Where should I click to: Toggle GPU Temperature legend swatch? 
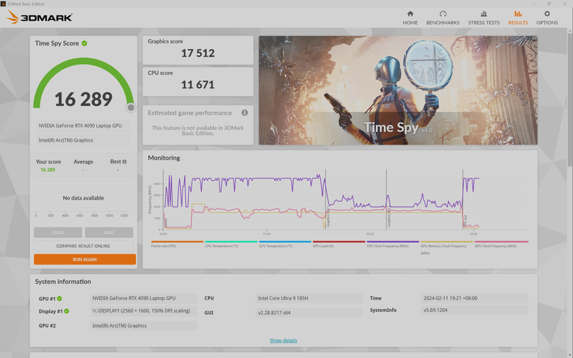click(x=285, y=241)
